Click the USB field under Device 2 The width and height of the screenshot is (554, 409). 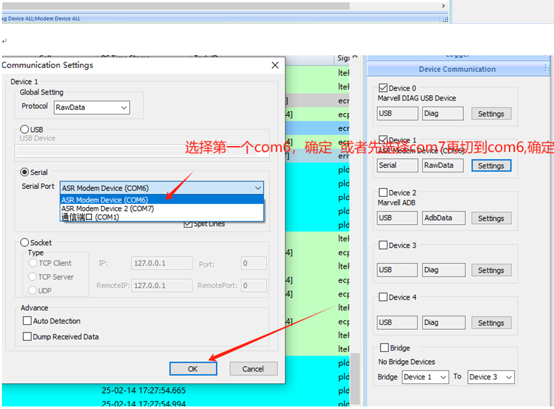pyautogui.click(x=397, y=218)
